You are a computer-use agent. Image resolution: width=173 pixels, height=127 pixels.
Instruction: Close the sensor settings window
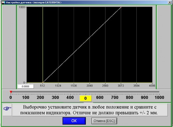click(170, 2)
